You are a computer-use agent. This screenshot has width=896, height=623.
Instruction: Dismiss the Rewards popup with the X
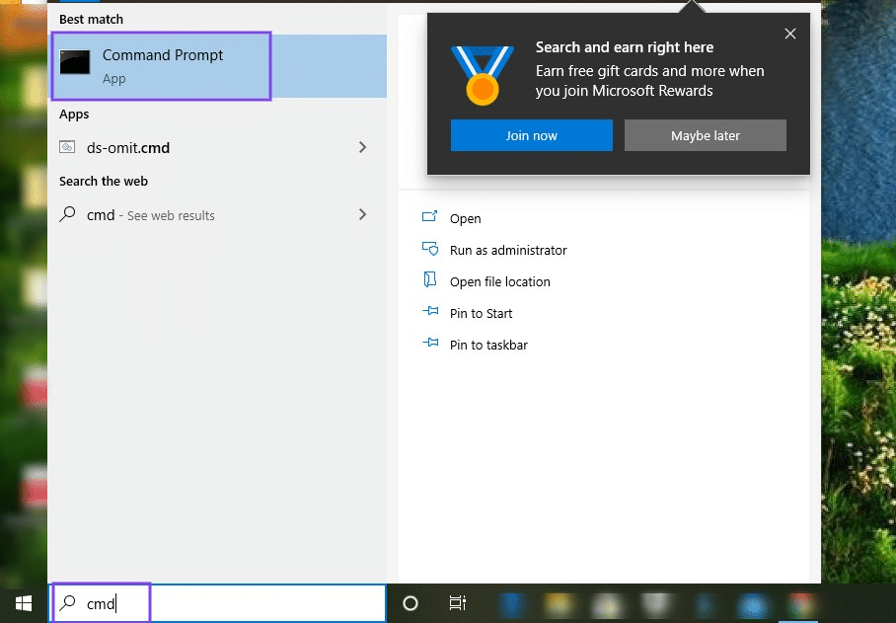(x=789, y=33)
